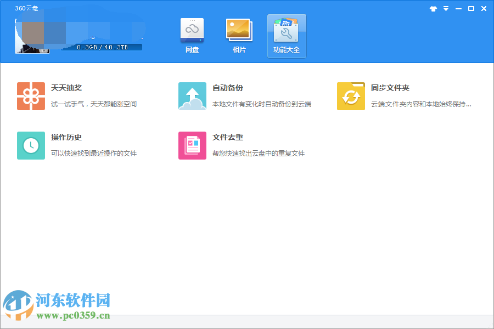This screenshot has width=494, height=329.
Task: Open the 相片 photos icon
Action: point(239,30)
